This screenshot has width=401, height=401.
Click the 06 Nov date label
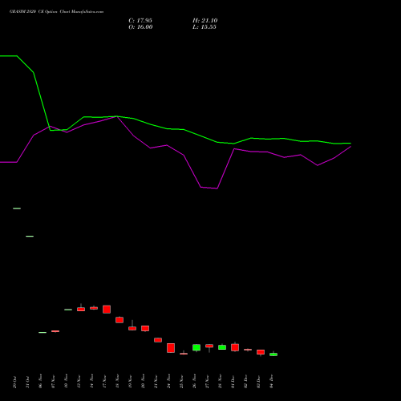(40, 382)
